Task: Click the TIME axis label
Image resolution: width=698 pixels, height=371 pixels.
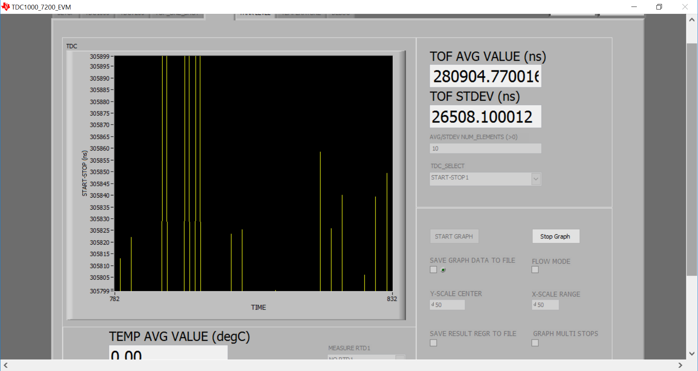Action: (x=258, y=308)
